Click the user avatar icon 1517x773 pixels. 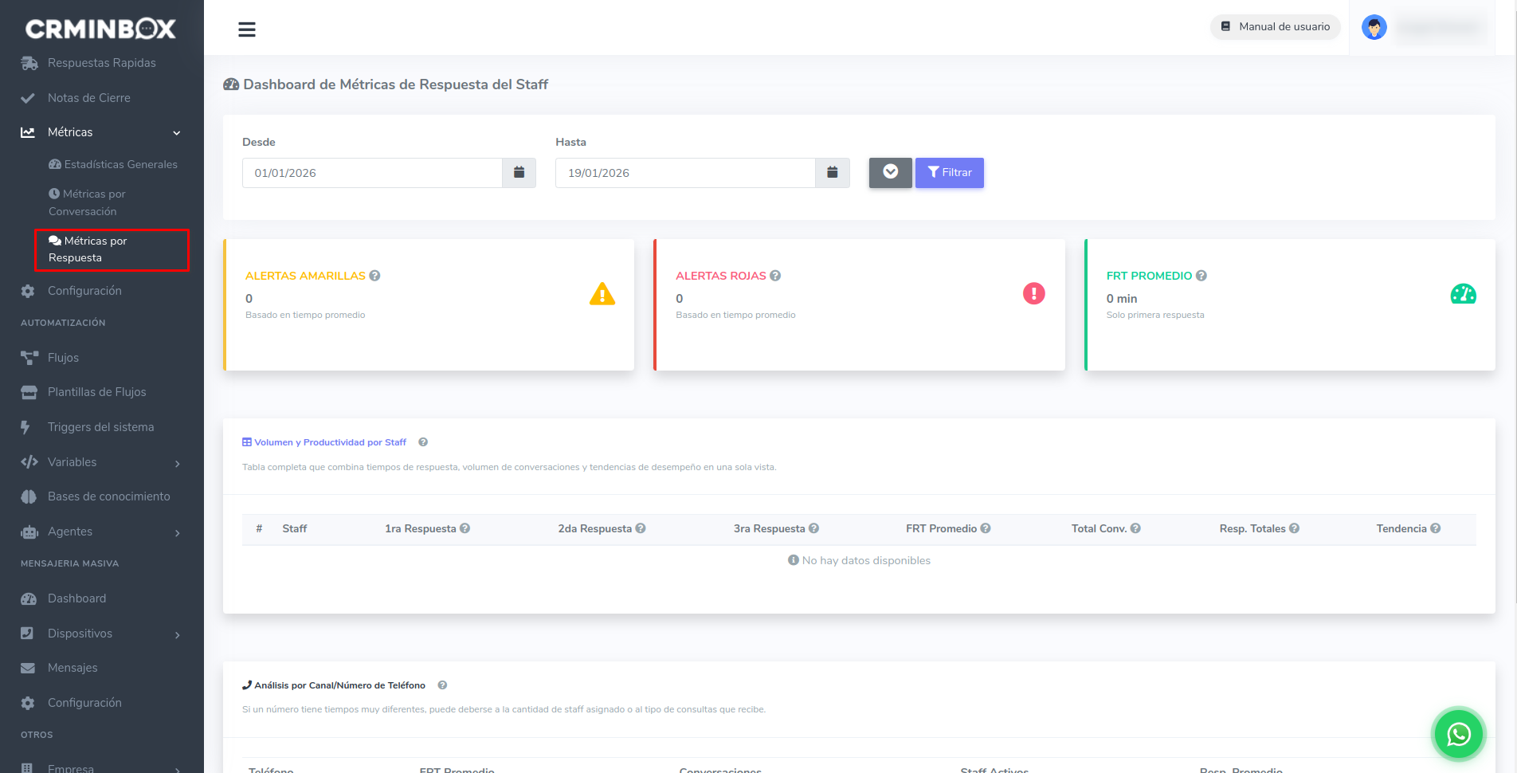point(1374,27)
